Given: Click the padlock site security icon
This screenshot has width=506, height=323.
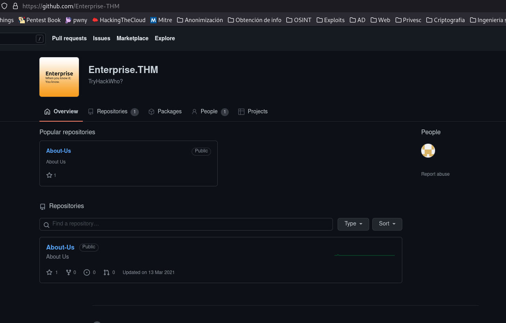Looking at the screenshot, I should [15, 6].
